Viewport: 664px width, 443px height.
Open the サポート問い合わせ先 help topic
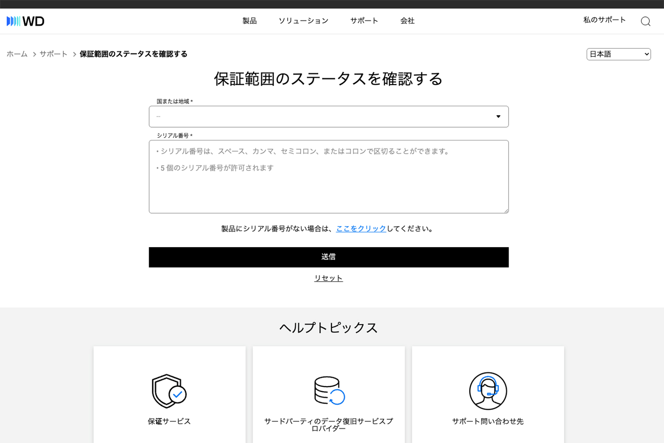[x=488, y=421]
